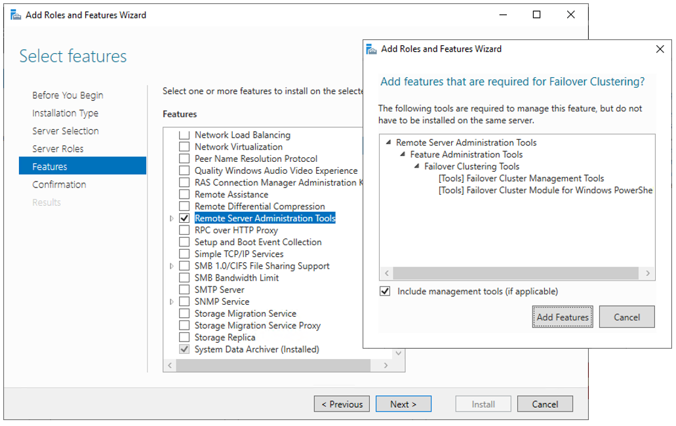This screenshot has width=676, height=426.
Task: Uncheck Include management tools checkbox
Action: (385, 291)
